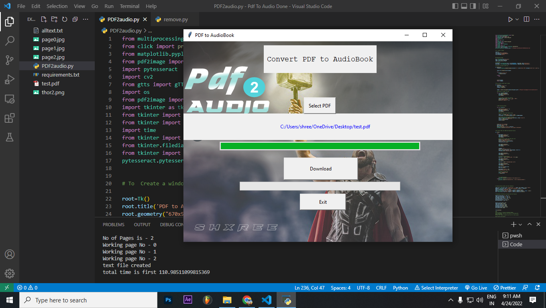Launch Photoshop from the taskbar
The width and height of the screenshot is (546, 308).
click(x=168, y=300)
